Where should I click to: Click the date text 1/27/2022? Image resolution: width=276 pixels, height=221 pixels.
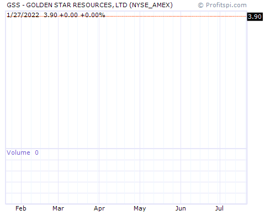(x=23, y=15)
